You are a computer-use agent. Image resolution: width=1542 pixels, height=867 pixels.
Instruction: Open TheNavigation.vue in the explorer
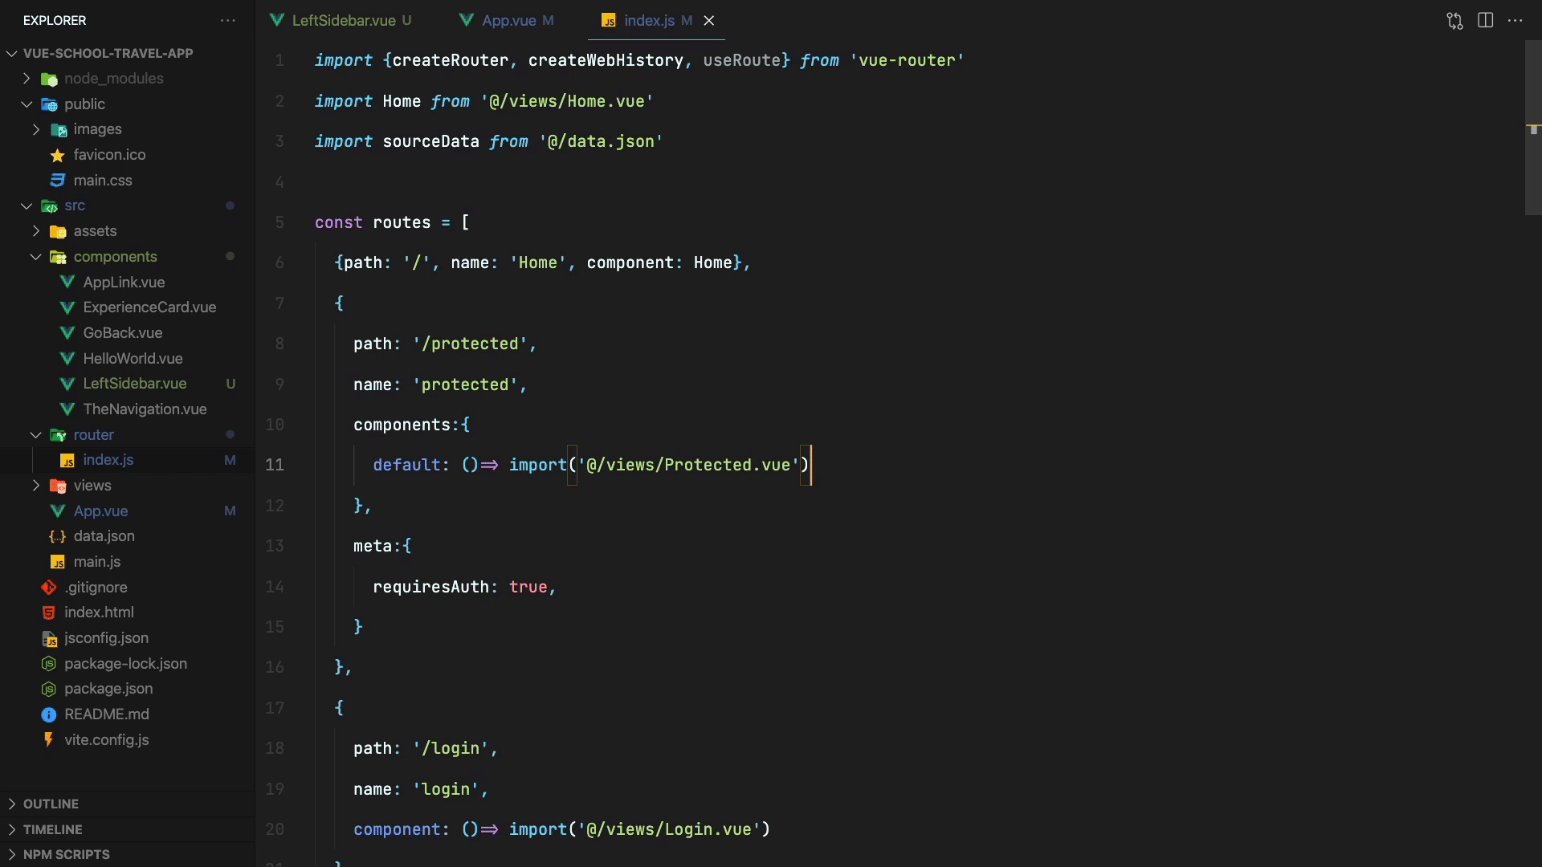click(145, 409)
